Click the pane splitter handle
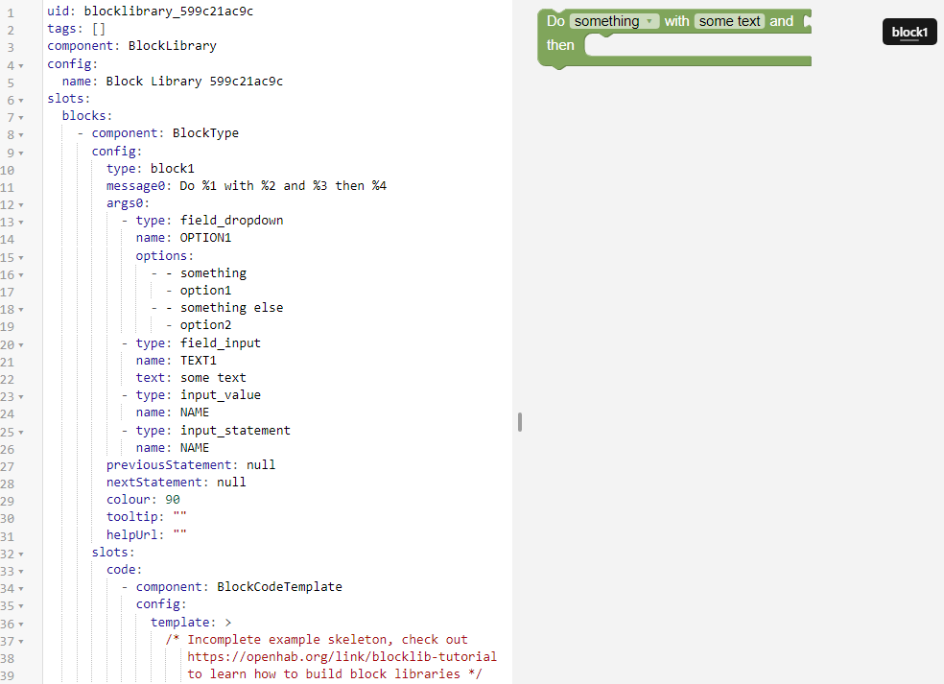 coord(519,422)
